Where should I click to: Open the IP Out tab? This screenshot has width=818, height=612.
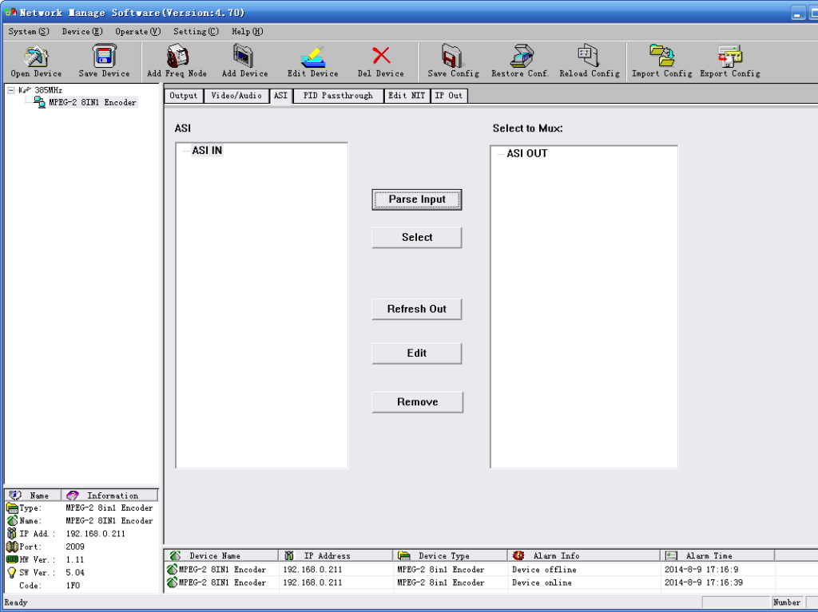(449, 96)
